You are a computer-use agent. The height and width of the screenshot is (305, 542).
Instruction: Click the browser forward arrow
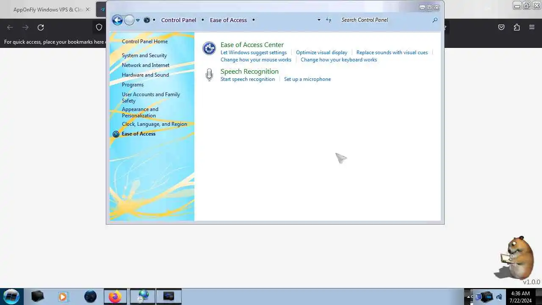[25, 27]
